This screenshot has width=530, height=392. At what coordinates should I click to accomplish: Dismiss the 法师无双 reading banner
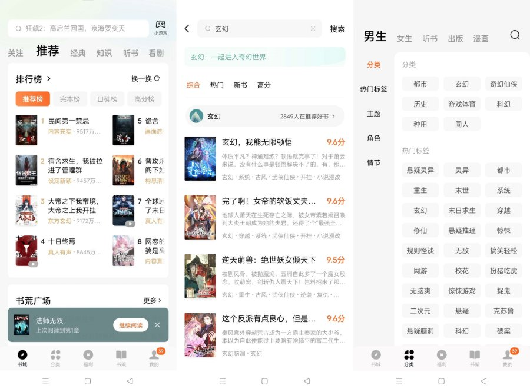click(157, 325)
